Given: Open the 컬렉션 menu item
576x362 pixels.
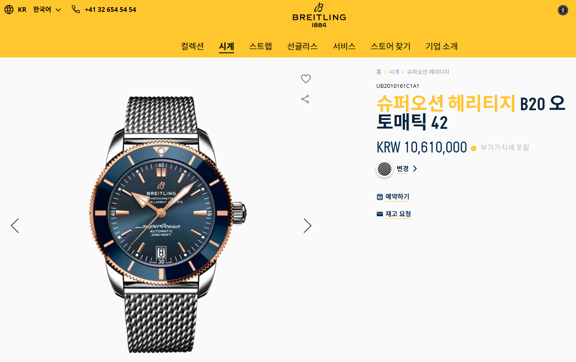Looking at the screenshot, I should coord(192,46).
